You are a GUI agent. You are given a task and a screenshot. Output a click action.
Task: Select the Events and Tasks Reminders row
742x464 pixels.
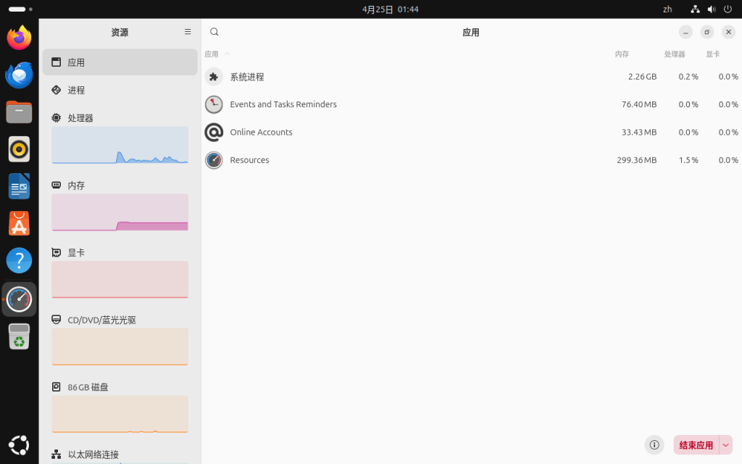(x=472, y=104)
